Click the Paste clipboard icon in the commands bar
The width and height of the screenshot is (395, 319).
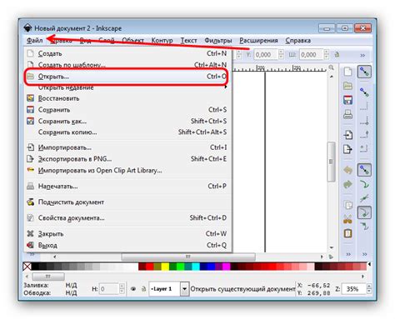coord(347,233)
